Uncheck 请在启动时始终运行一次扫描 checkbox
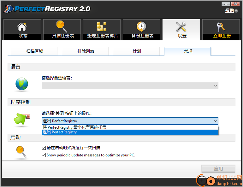This screenshot has width=243, height=187. click(x=44, y=148)
